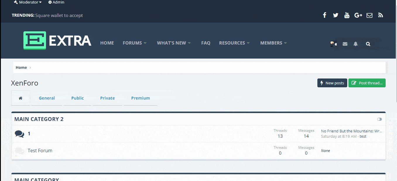Select the Premium tab
Viewport: 397px width, 181px height.
point(141,98)
